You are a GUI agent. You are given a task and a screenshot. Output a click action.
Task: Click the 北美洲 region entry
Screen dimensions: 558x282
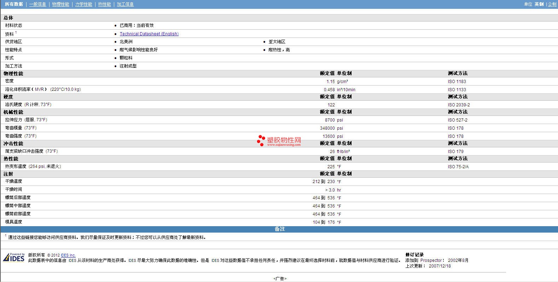point(126,42)
